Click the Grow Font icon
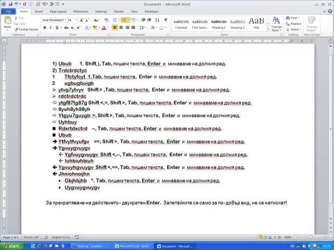The width and height of the screenshot is (334, 250). 82,20
